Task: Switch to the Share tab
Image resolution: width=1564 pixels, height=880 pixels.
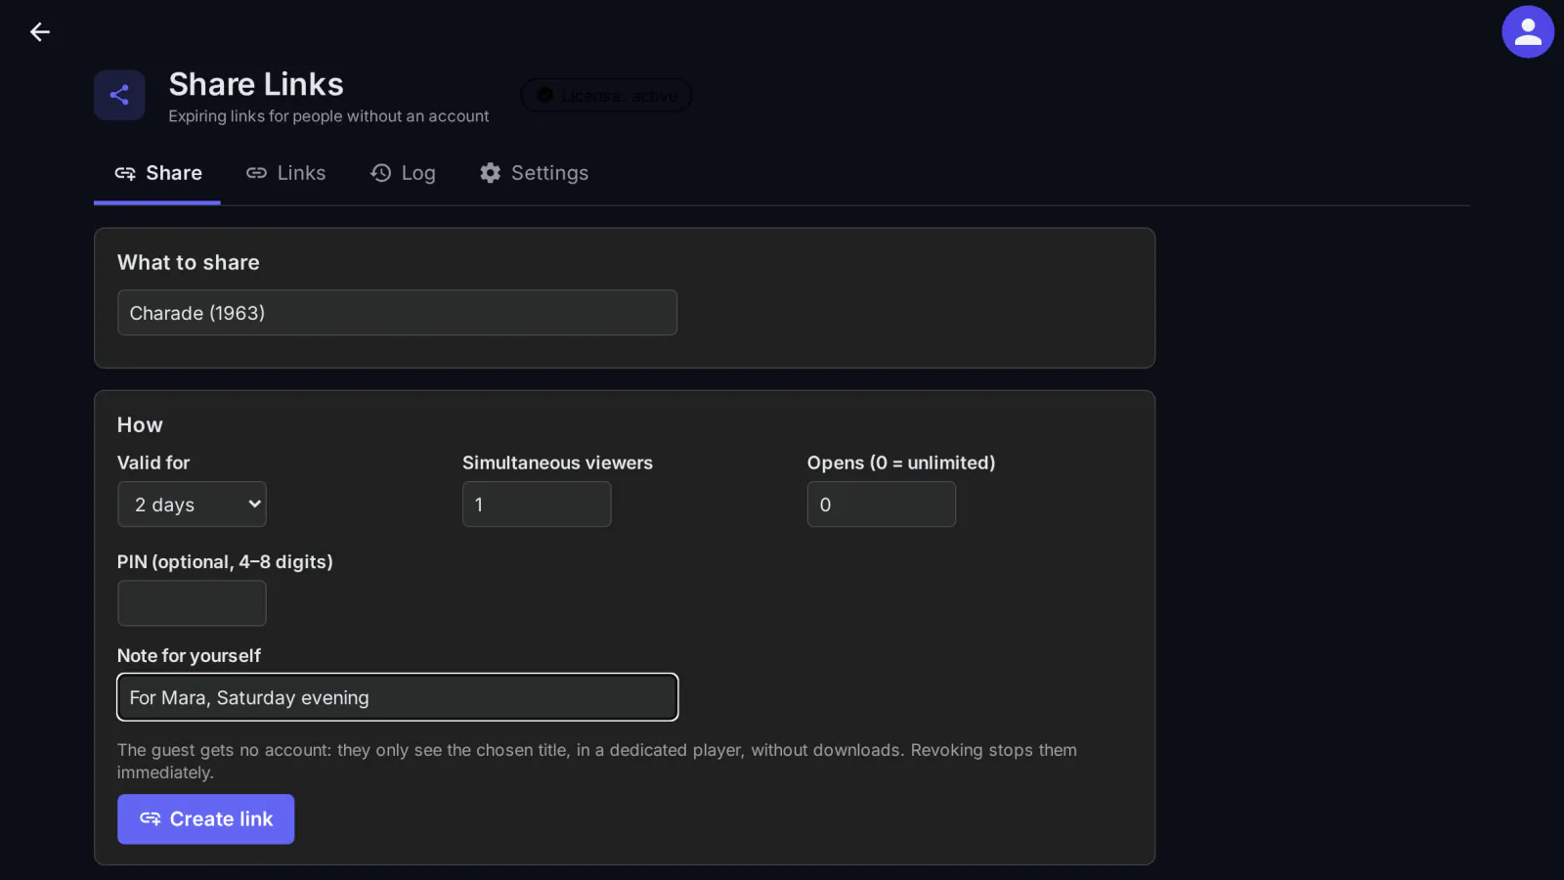Action: (157, 173)
